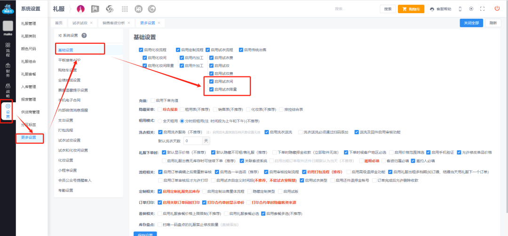This screenshot has width=508, height=236.
Task: Open 颜色尺码 menu item
Action: coord(29,49)
